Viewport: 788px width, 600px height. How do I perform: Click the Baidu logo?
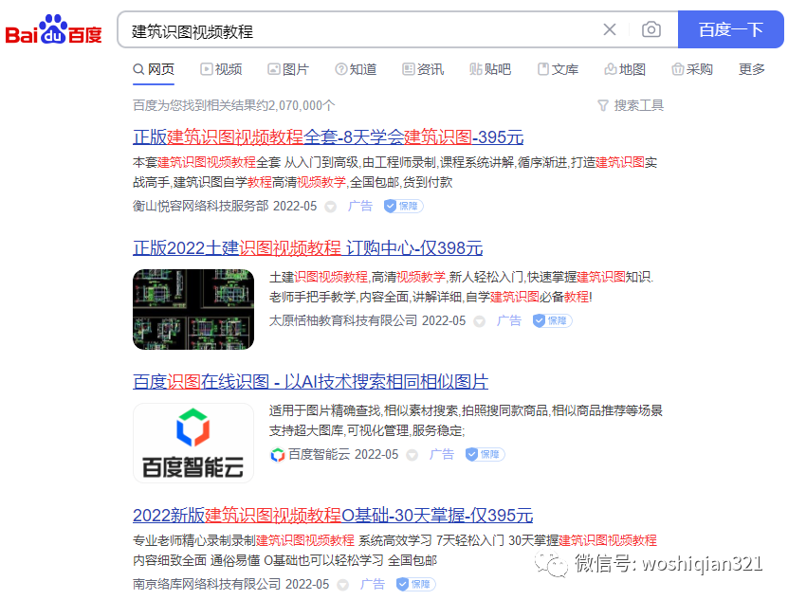click(x=54, y=29)
